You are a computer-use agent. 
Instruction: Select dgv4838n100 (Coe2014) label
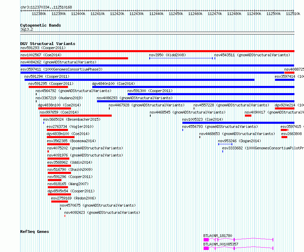(59, 105)
